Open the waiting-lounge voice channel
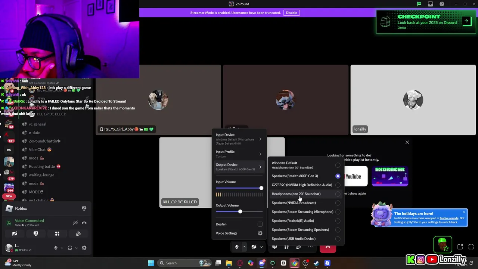The image size is (478, 269). (x=41, y=175)
